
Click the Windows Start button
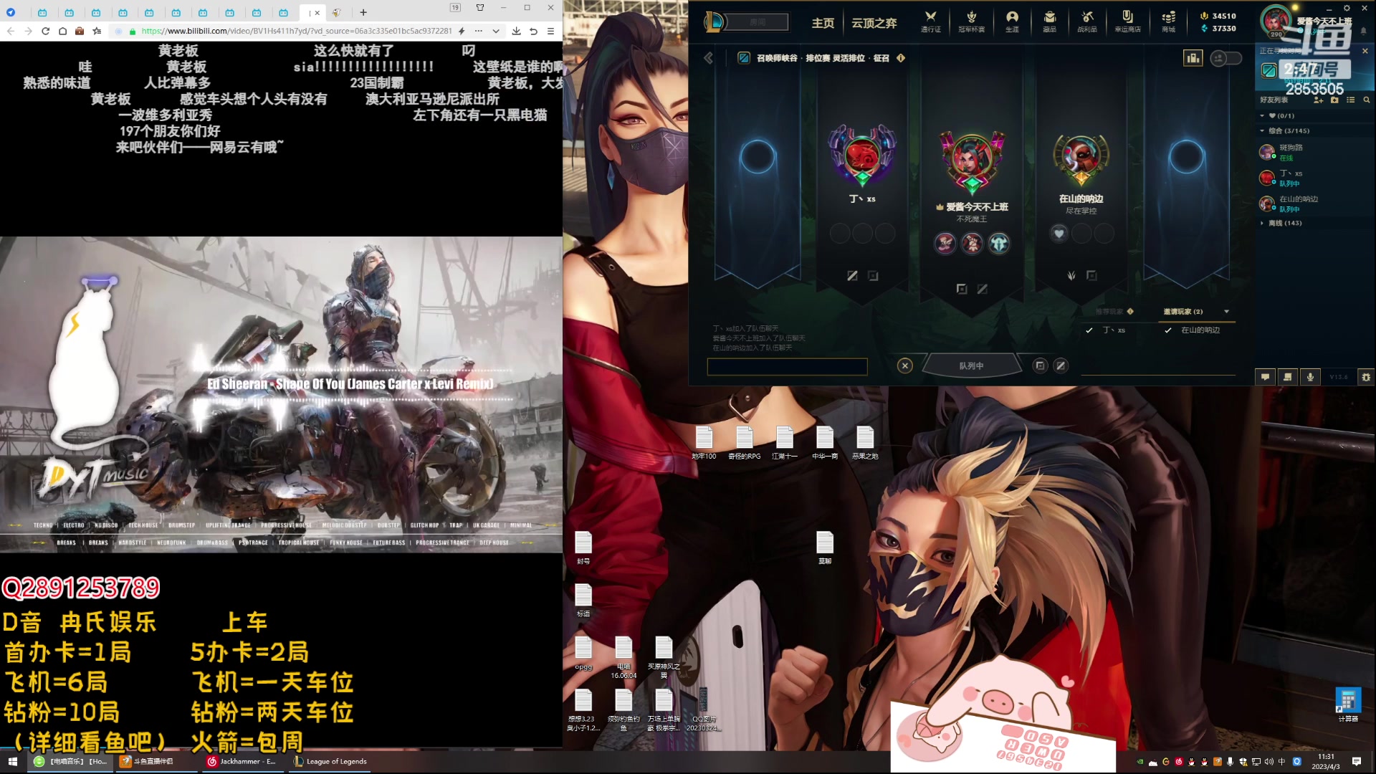pos(12,761)
